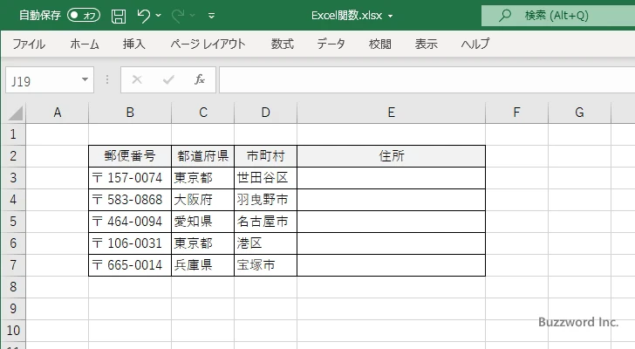Click the Undo arrow icon
Viewport: 635px width, 349px height.
[x=143, y=16]
